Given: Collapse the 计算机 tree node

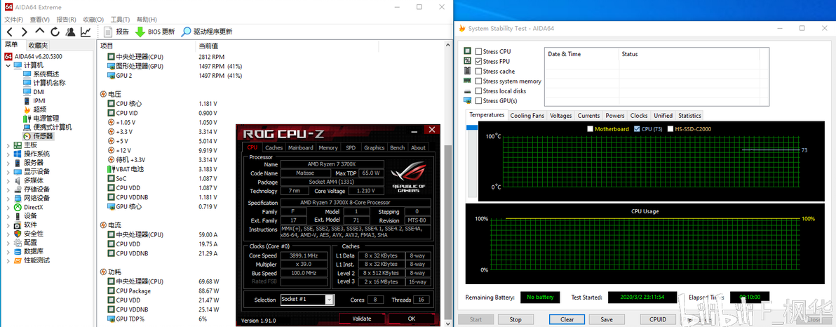Looking at the screenshot, I should click(x=8, y=65).
